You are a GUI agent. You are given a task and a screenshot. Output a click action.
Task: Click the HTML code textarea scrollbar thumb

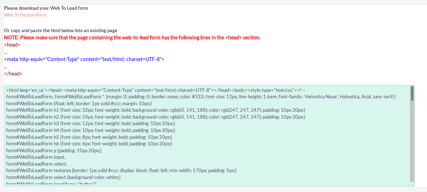click(x=412, y=94)
